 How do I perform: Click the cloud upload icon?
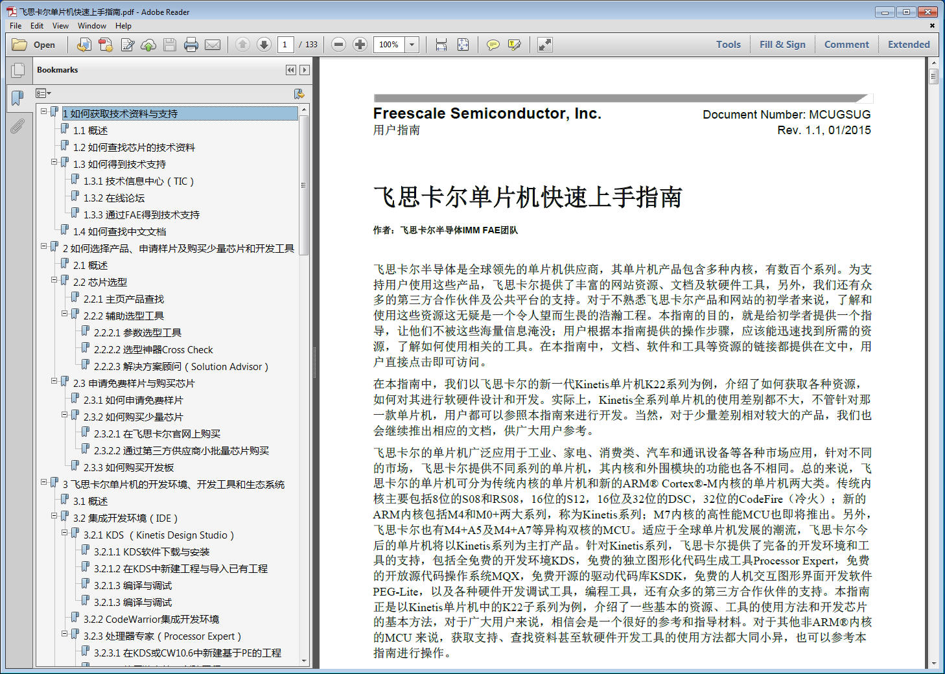(x=148, y=45)
